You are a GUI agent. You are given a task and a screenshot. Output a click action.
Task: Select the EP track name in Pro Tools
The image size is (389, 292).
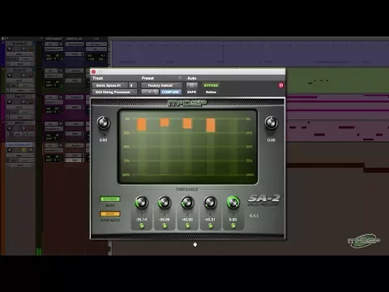click(19, 123)
